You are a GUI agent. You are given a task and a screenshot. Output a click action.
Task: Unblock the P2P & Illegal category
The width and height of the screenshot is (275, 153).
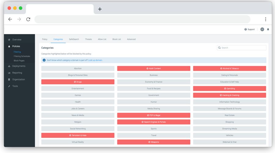(154, 115)
